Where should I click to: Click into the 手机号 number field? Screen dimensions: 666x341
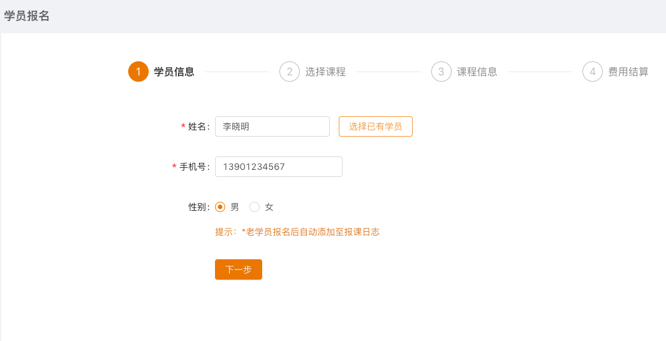click(279, 167)
